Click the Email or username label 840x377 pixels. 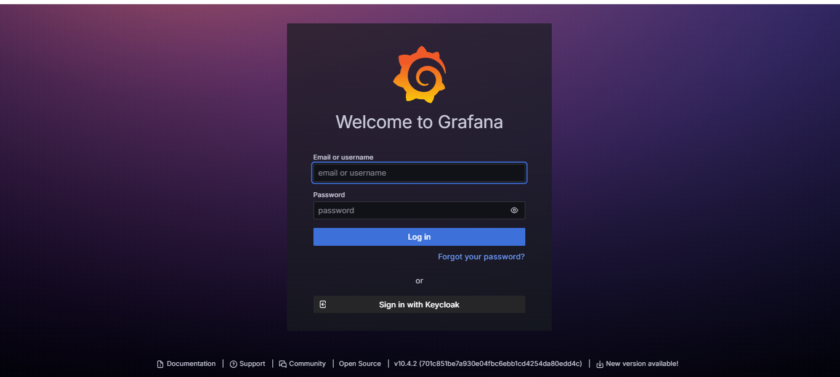tap(343, 157)
